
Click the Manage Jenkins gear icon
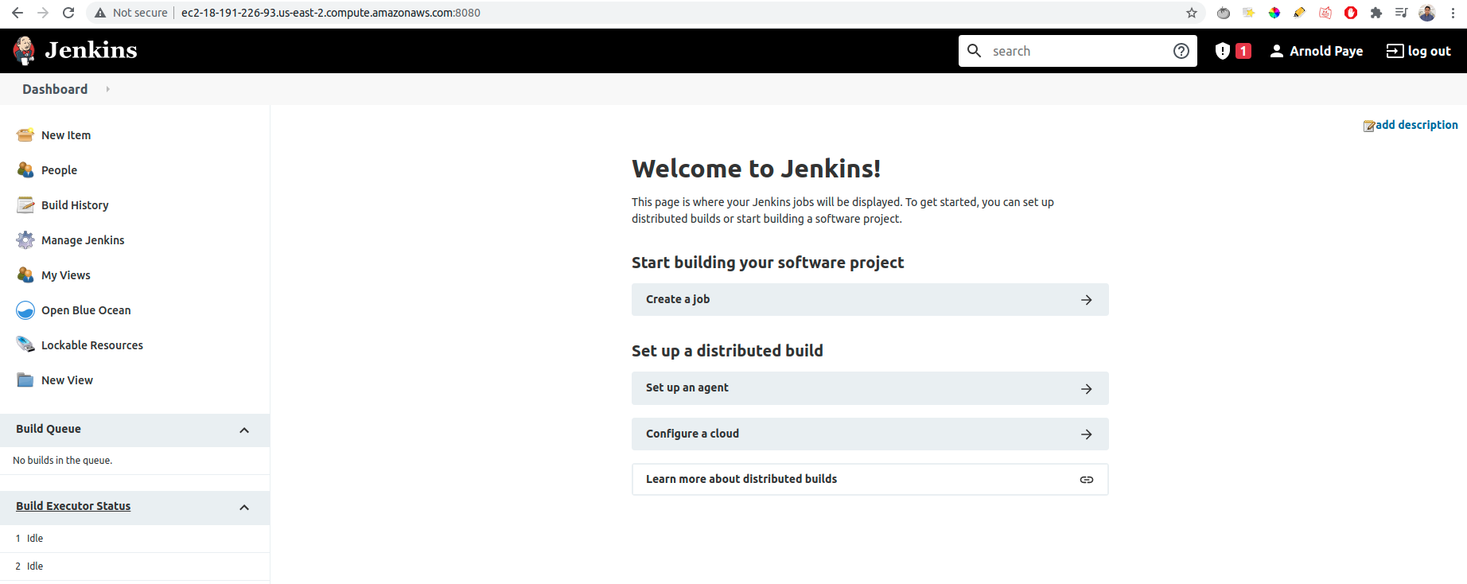[x=25, y=240]
